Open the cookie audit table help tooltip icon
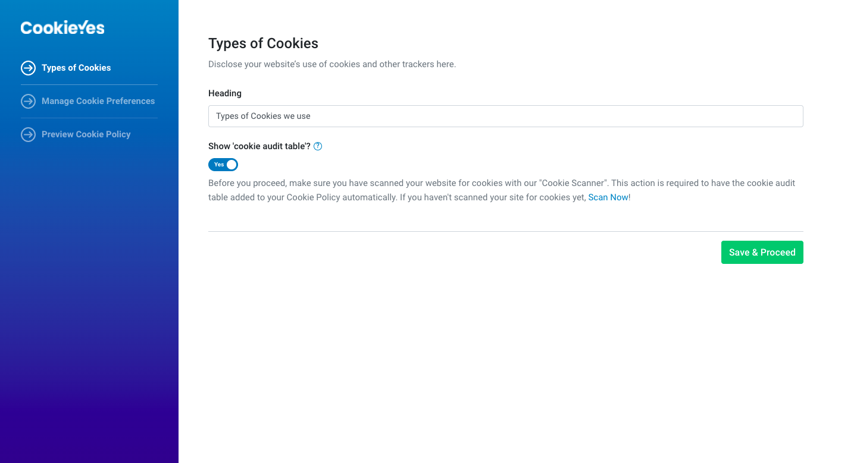Image resolution: width=857 pixels, height=463 pixels. (318, 146)
